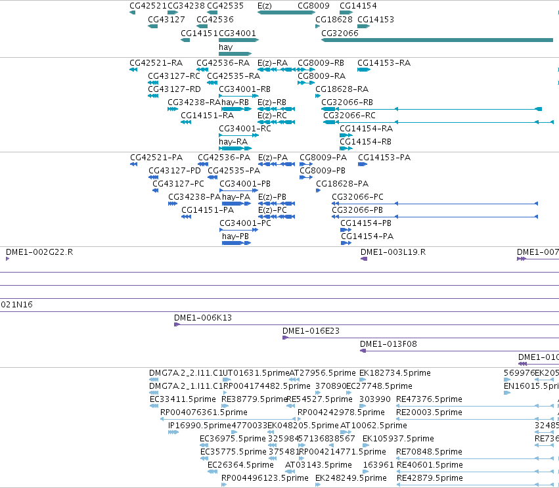Click protein CG34238-PA
The image size is (559, 488).
click(194, 197)
